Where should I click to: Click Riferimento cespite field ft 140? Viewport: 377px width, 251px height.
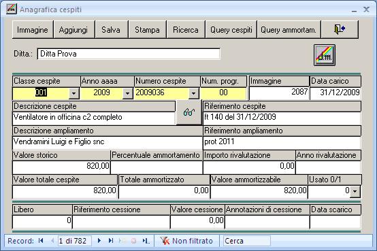click(x=282, y=118)
